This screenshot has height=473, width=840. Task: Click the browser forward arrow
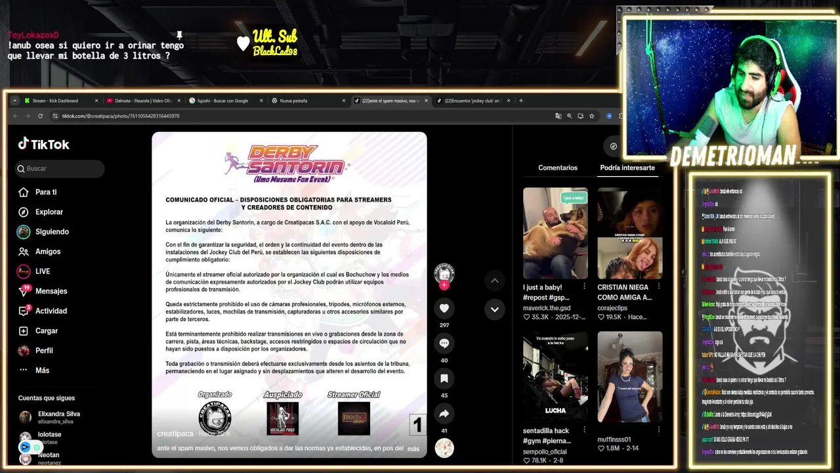28,116
